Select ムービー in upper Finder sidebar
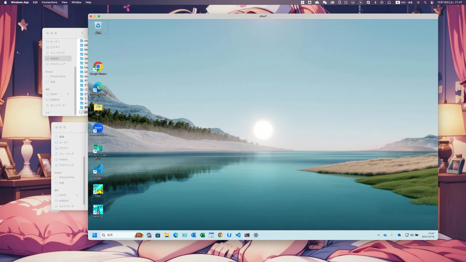This screenshot has width=466, height=262. (x=58, y=42)
